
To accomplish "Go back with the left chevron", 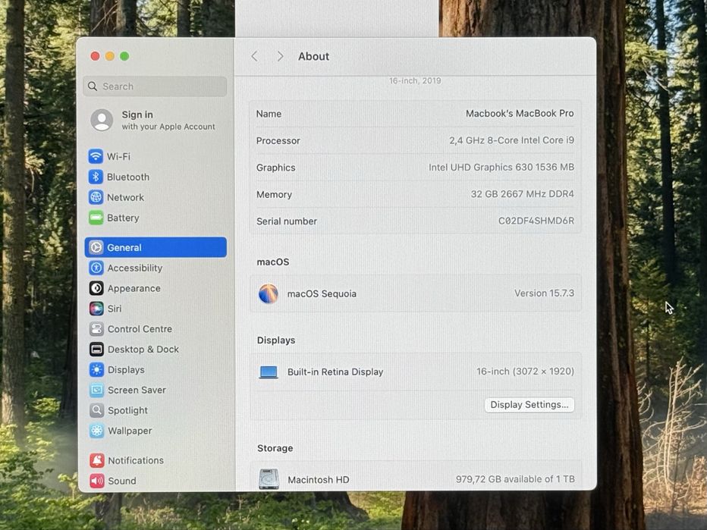I will coord(254,56).
